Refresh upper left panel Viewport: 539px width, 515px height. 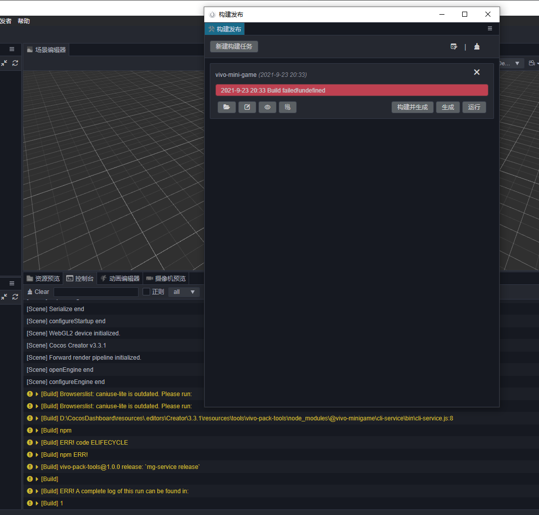(15, 63)
